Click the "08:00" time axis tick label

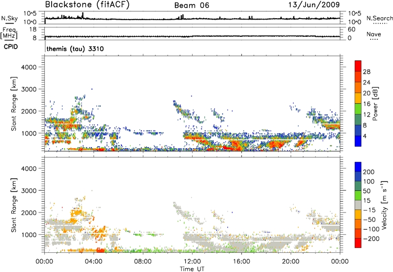coord(143,262)
